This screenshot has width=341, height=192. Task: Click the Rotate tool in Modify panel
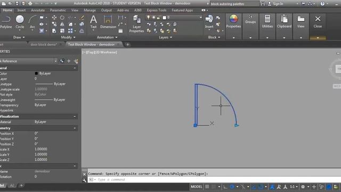[62, 18]
